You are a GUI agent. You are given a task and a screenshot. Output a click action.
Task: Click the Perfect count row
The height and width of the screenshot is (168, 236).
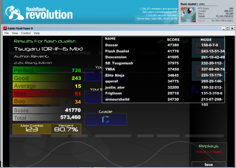[x=47, y=70]
